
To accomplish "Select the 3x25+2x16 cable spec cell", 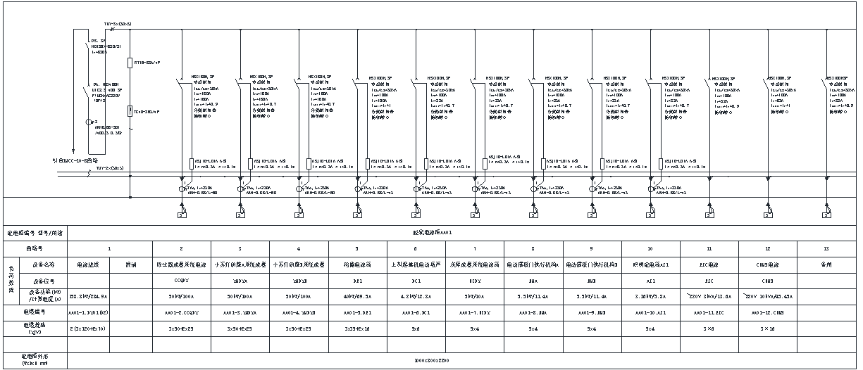I will (357, 328).
